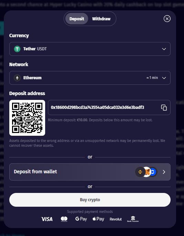Copy the deposit address with the copy icon
The width and height of the screenshot is (184, 236).
[164, 107]
